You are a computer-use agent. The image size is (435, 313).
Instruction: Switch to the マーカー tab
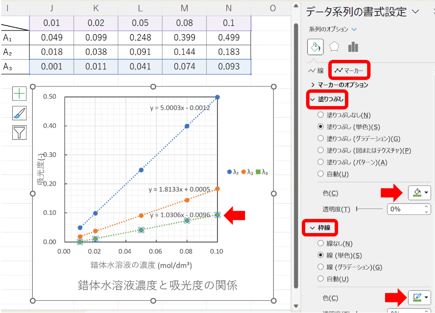point(349,71)
